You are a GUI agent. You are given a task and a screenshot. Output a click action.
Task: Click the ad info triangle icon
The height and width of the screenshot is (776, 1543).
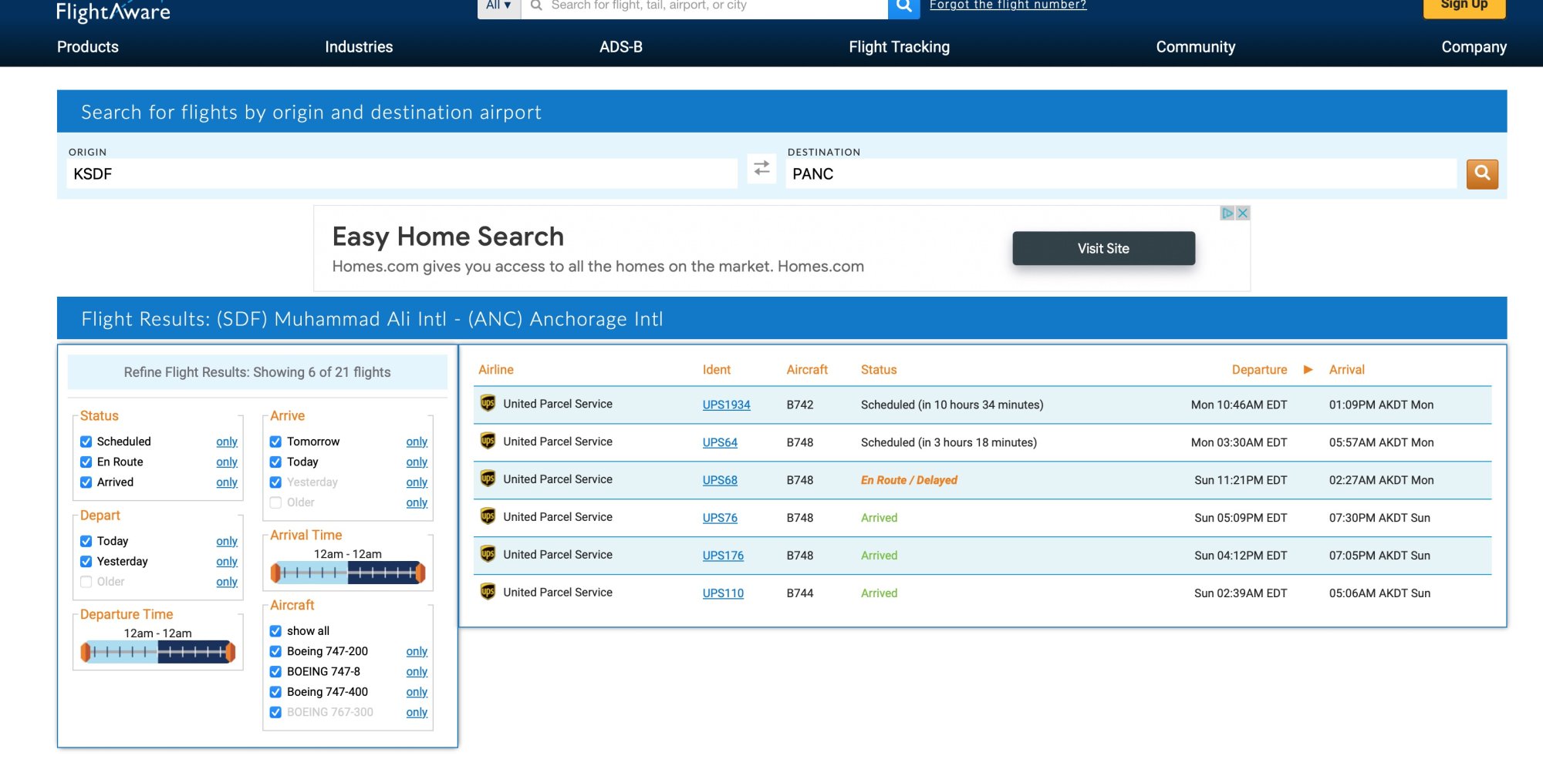[x=1227, y=213]
